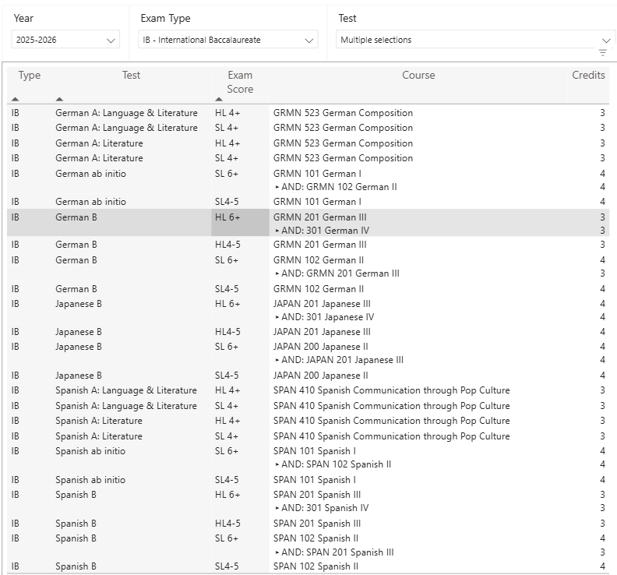Select 'AND: JAPAN 201 Japanese III' row

click(x=339, y=360)
